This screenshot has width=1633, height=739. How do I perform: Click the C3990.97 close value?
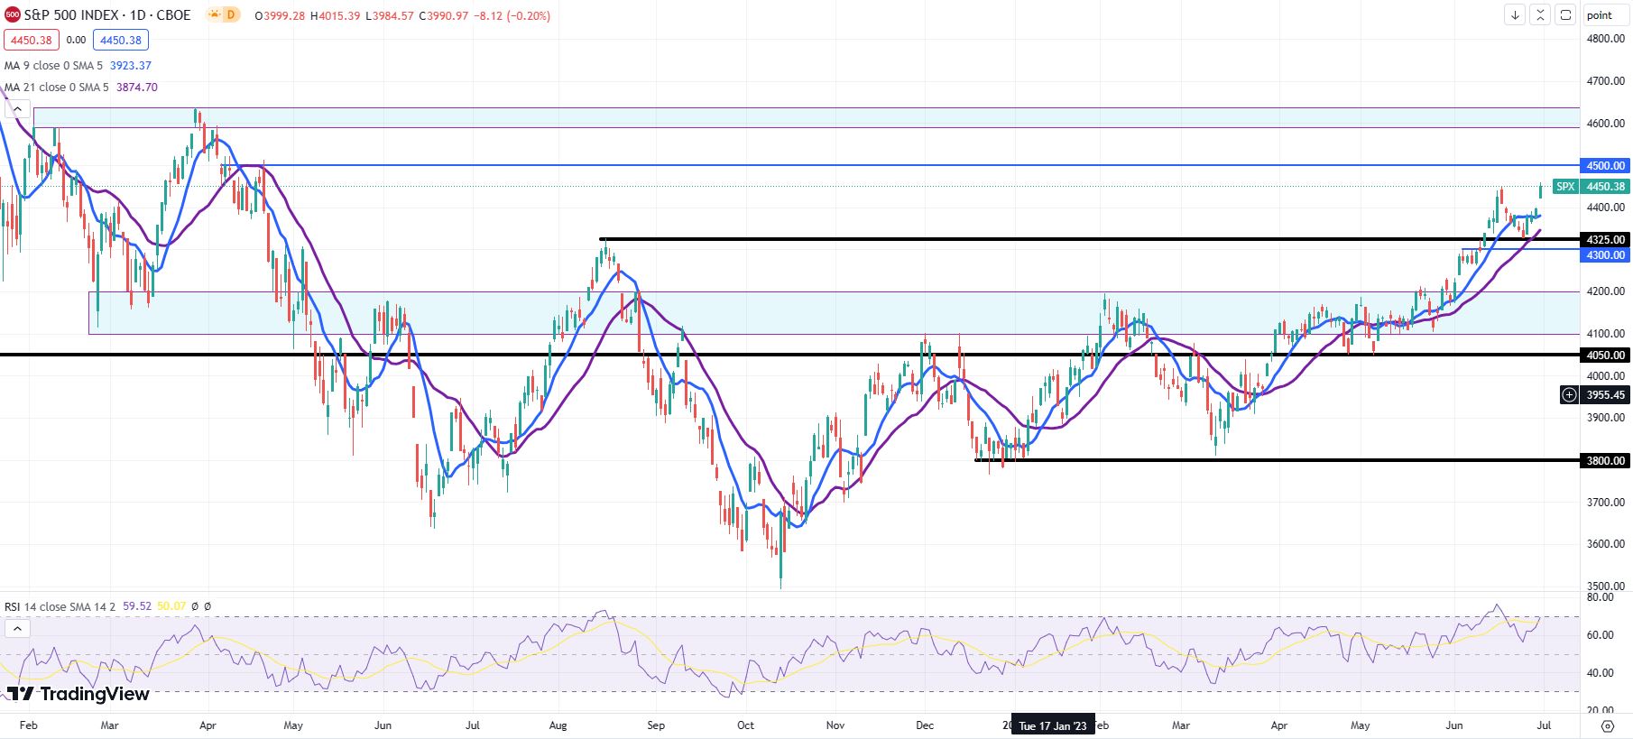coord(444,16)
